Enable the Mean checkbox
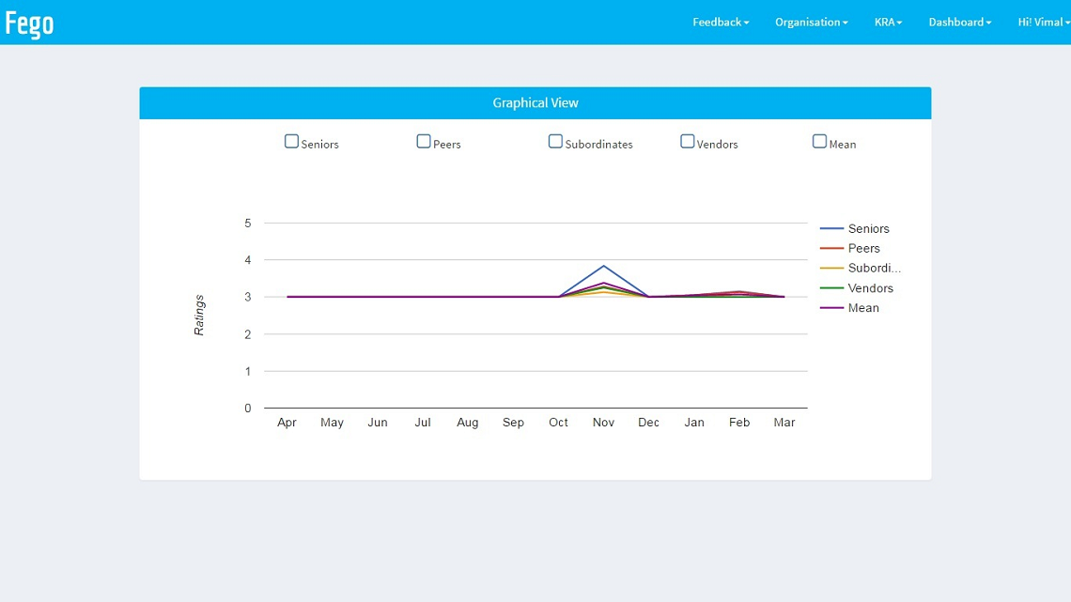This screenshot has height=602, width=1071. (819, 142)
